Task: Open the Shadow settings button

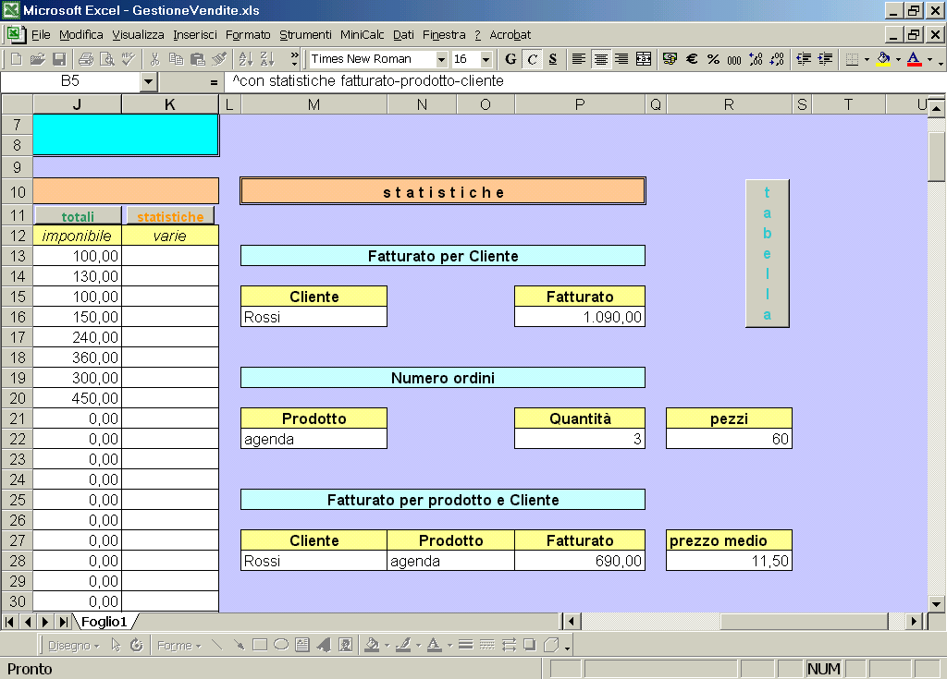Action: tap(530, 645)
